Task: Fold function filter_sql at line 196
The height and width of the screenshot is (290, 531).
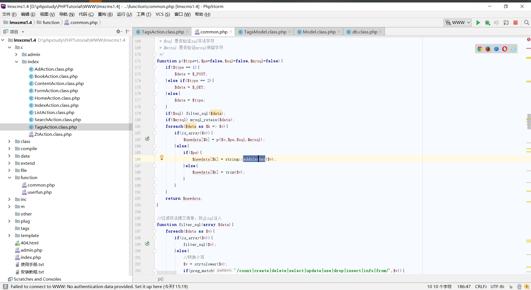Action: pos(155,225)
